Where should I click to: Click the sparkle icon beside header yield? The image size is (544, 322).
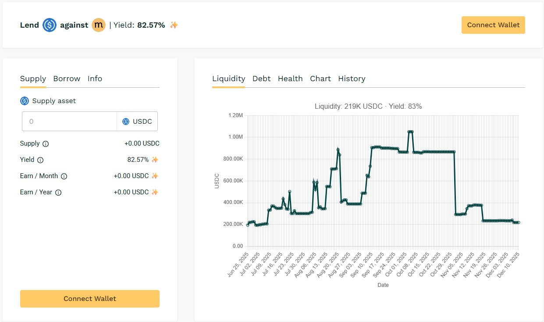(174, 25)
